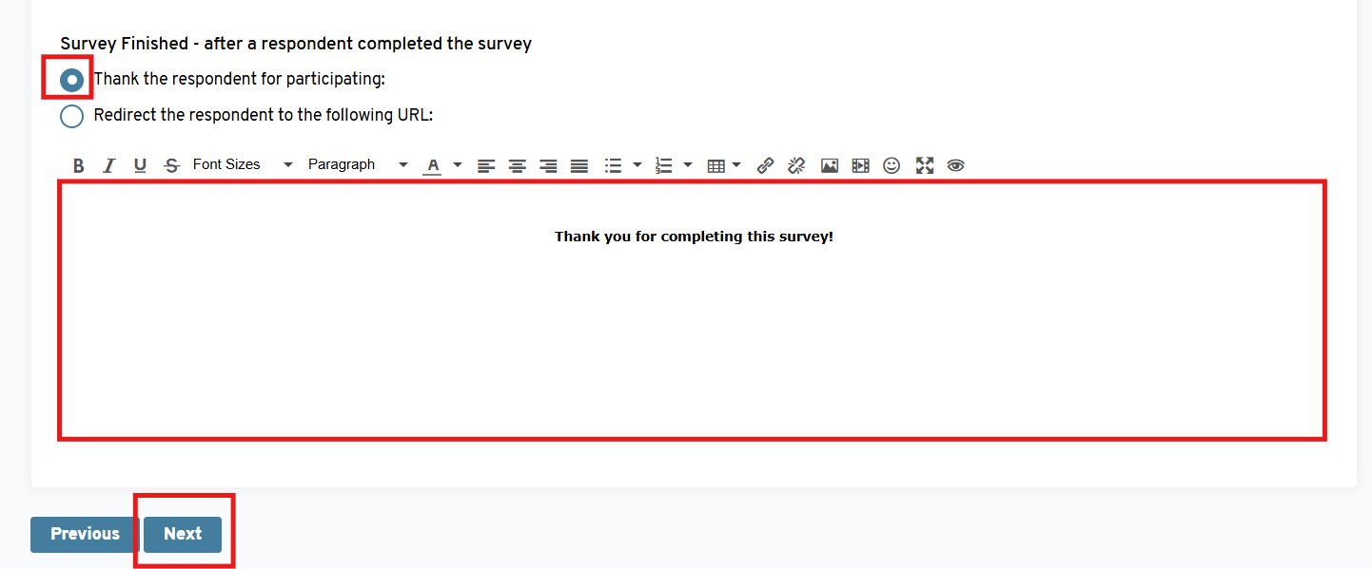Open the Font Sizes dropdown
The height and width of the screenshot is (569, 1372).
click(243, 164)
